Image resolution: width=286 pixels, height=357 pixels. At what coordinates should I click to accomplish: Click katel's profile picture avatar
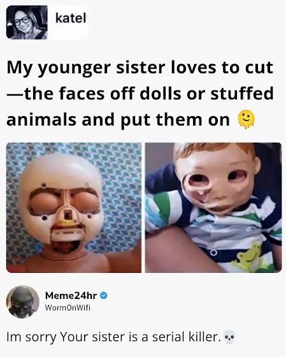27,22
